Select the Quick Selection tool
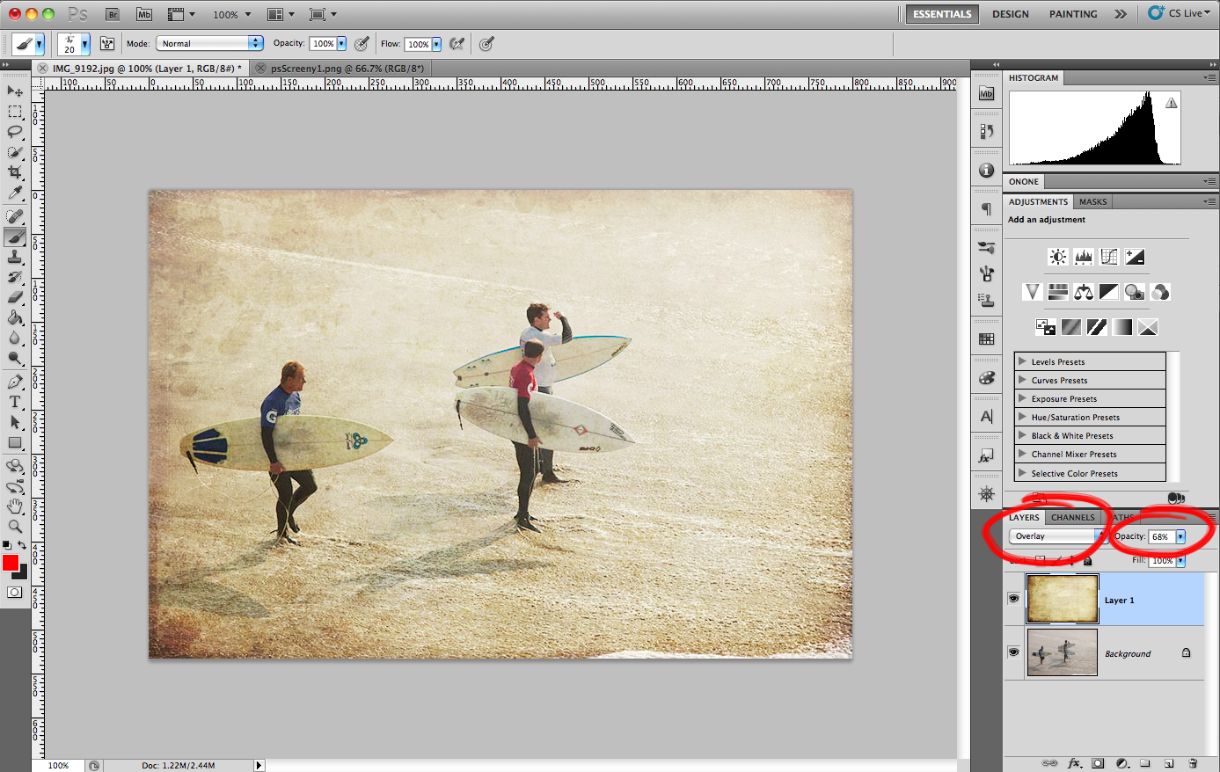Image resolution: width=1220 pixels, height=772 pixels. click(x=15, y=152)
